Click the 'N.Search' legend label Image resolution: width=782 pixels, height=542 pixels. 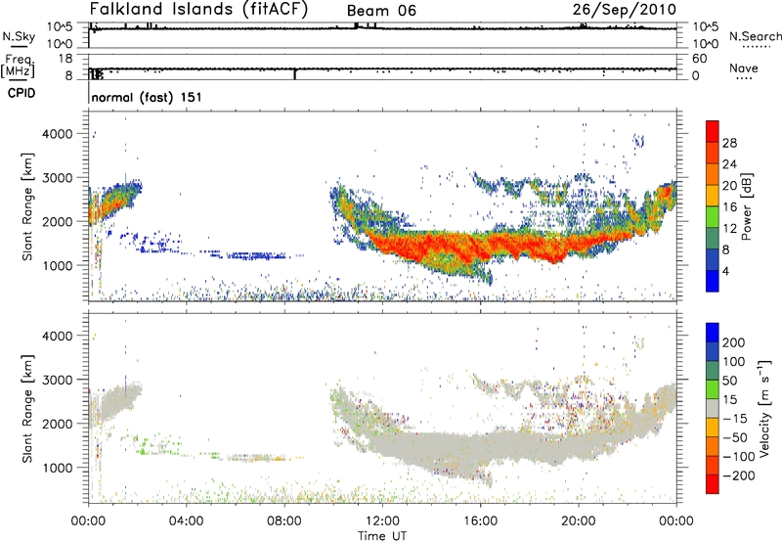(x=755, y=36)
